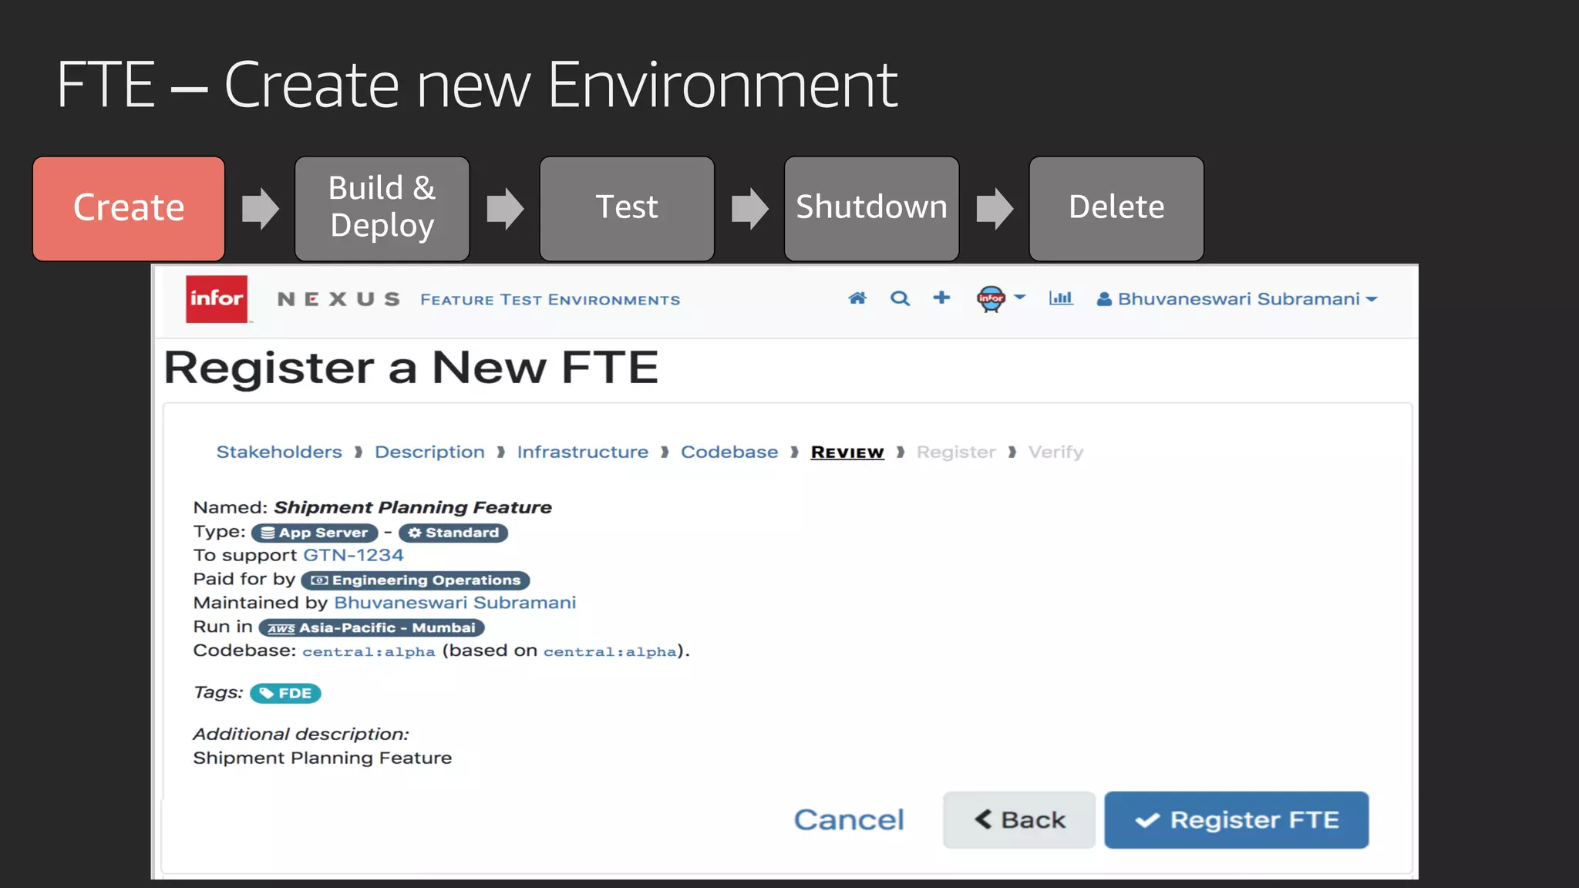This screenshot has height=888, width=1579.
Task: Open the Infor mascot avatar menu
Action: point(1001,298)
